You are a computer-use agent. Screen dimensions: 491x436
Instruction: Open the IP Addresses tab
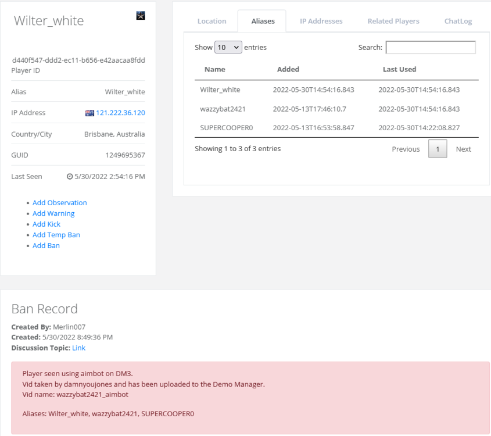pos(321,22)
